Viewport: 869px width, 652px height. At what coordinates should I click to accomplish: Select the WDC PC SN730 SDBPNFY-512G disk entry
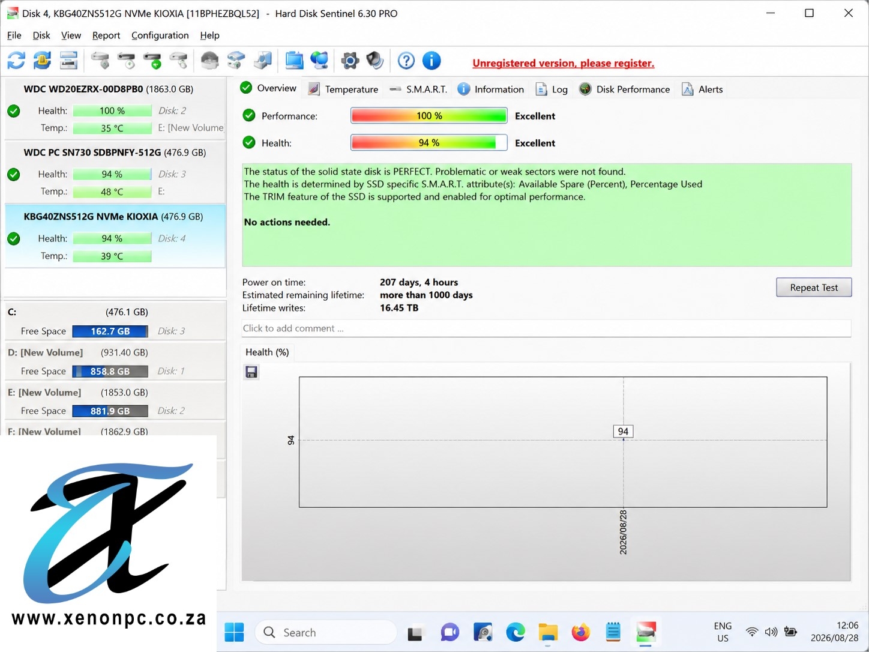pos(115,172)
